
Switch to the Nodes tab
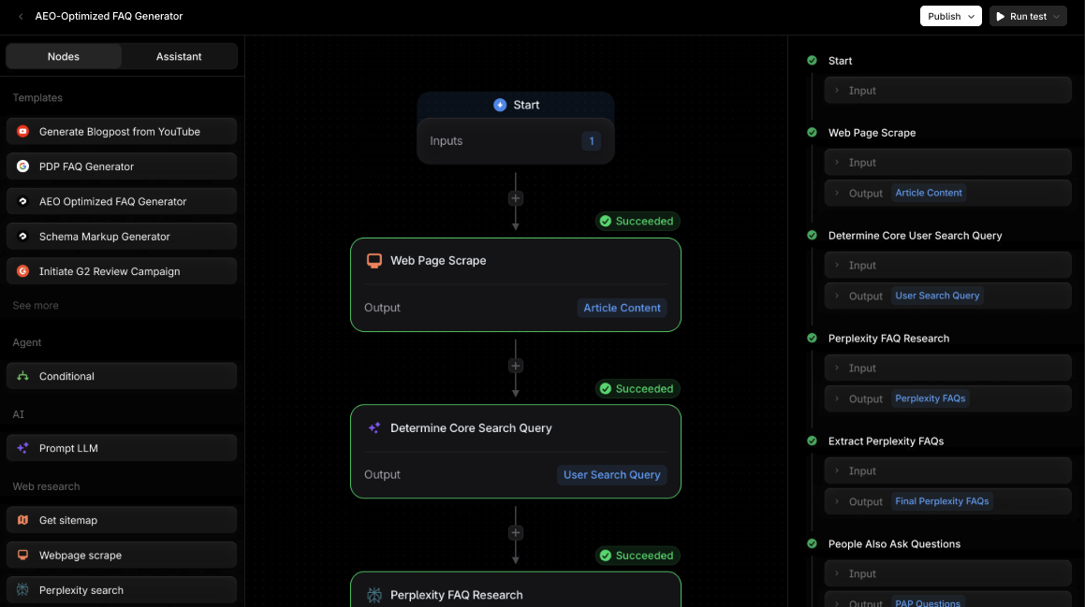[x=64, y=56]
